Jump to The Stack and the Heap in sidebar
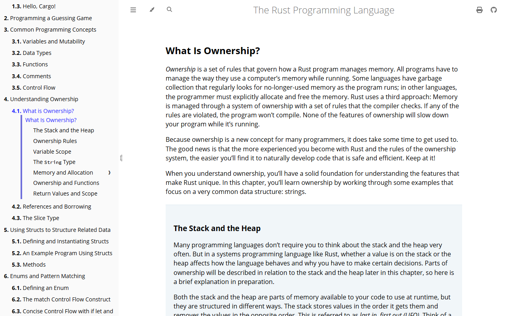This screenshot has width=506, height=316. point(64,130)
